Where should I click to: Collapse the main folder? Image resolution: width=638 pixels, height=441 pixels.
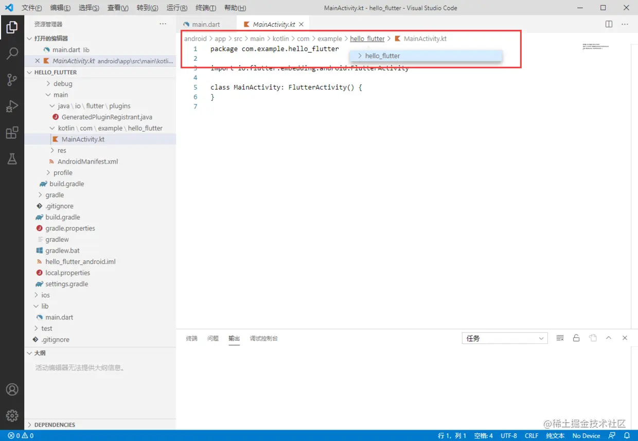coord(61,95)
